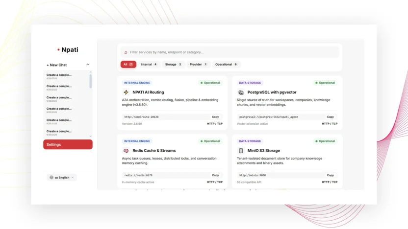The width and height of the screenshot is (408, 229).
Task: Copy the redis://redis:6379 endpoint
Action: point(215,175)
